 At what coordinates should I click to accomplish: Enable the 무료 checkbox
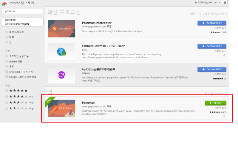[x=7, y=66]
